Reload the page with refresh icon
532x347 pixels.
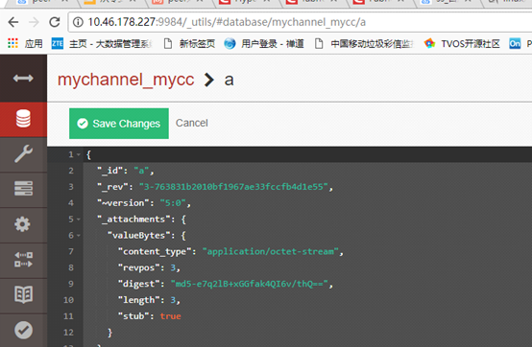pos(55,22)
